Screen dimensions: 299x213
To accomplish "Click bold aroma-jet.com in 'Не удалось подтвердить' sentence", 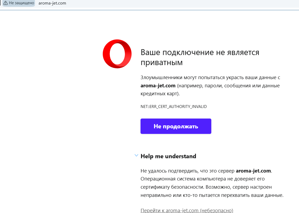I will point(253,171).
